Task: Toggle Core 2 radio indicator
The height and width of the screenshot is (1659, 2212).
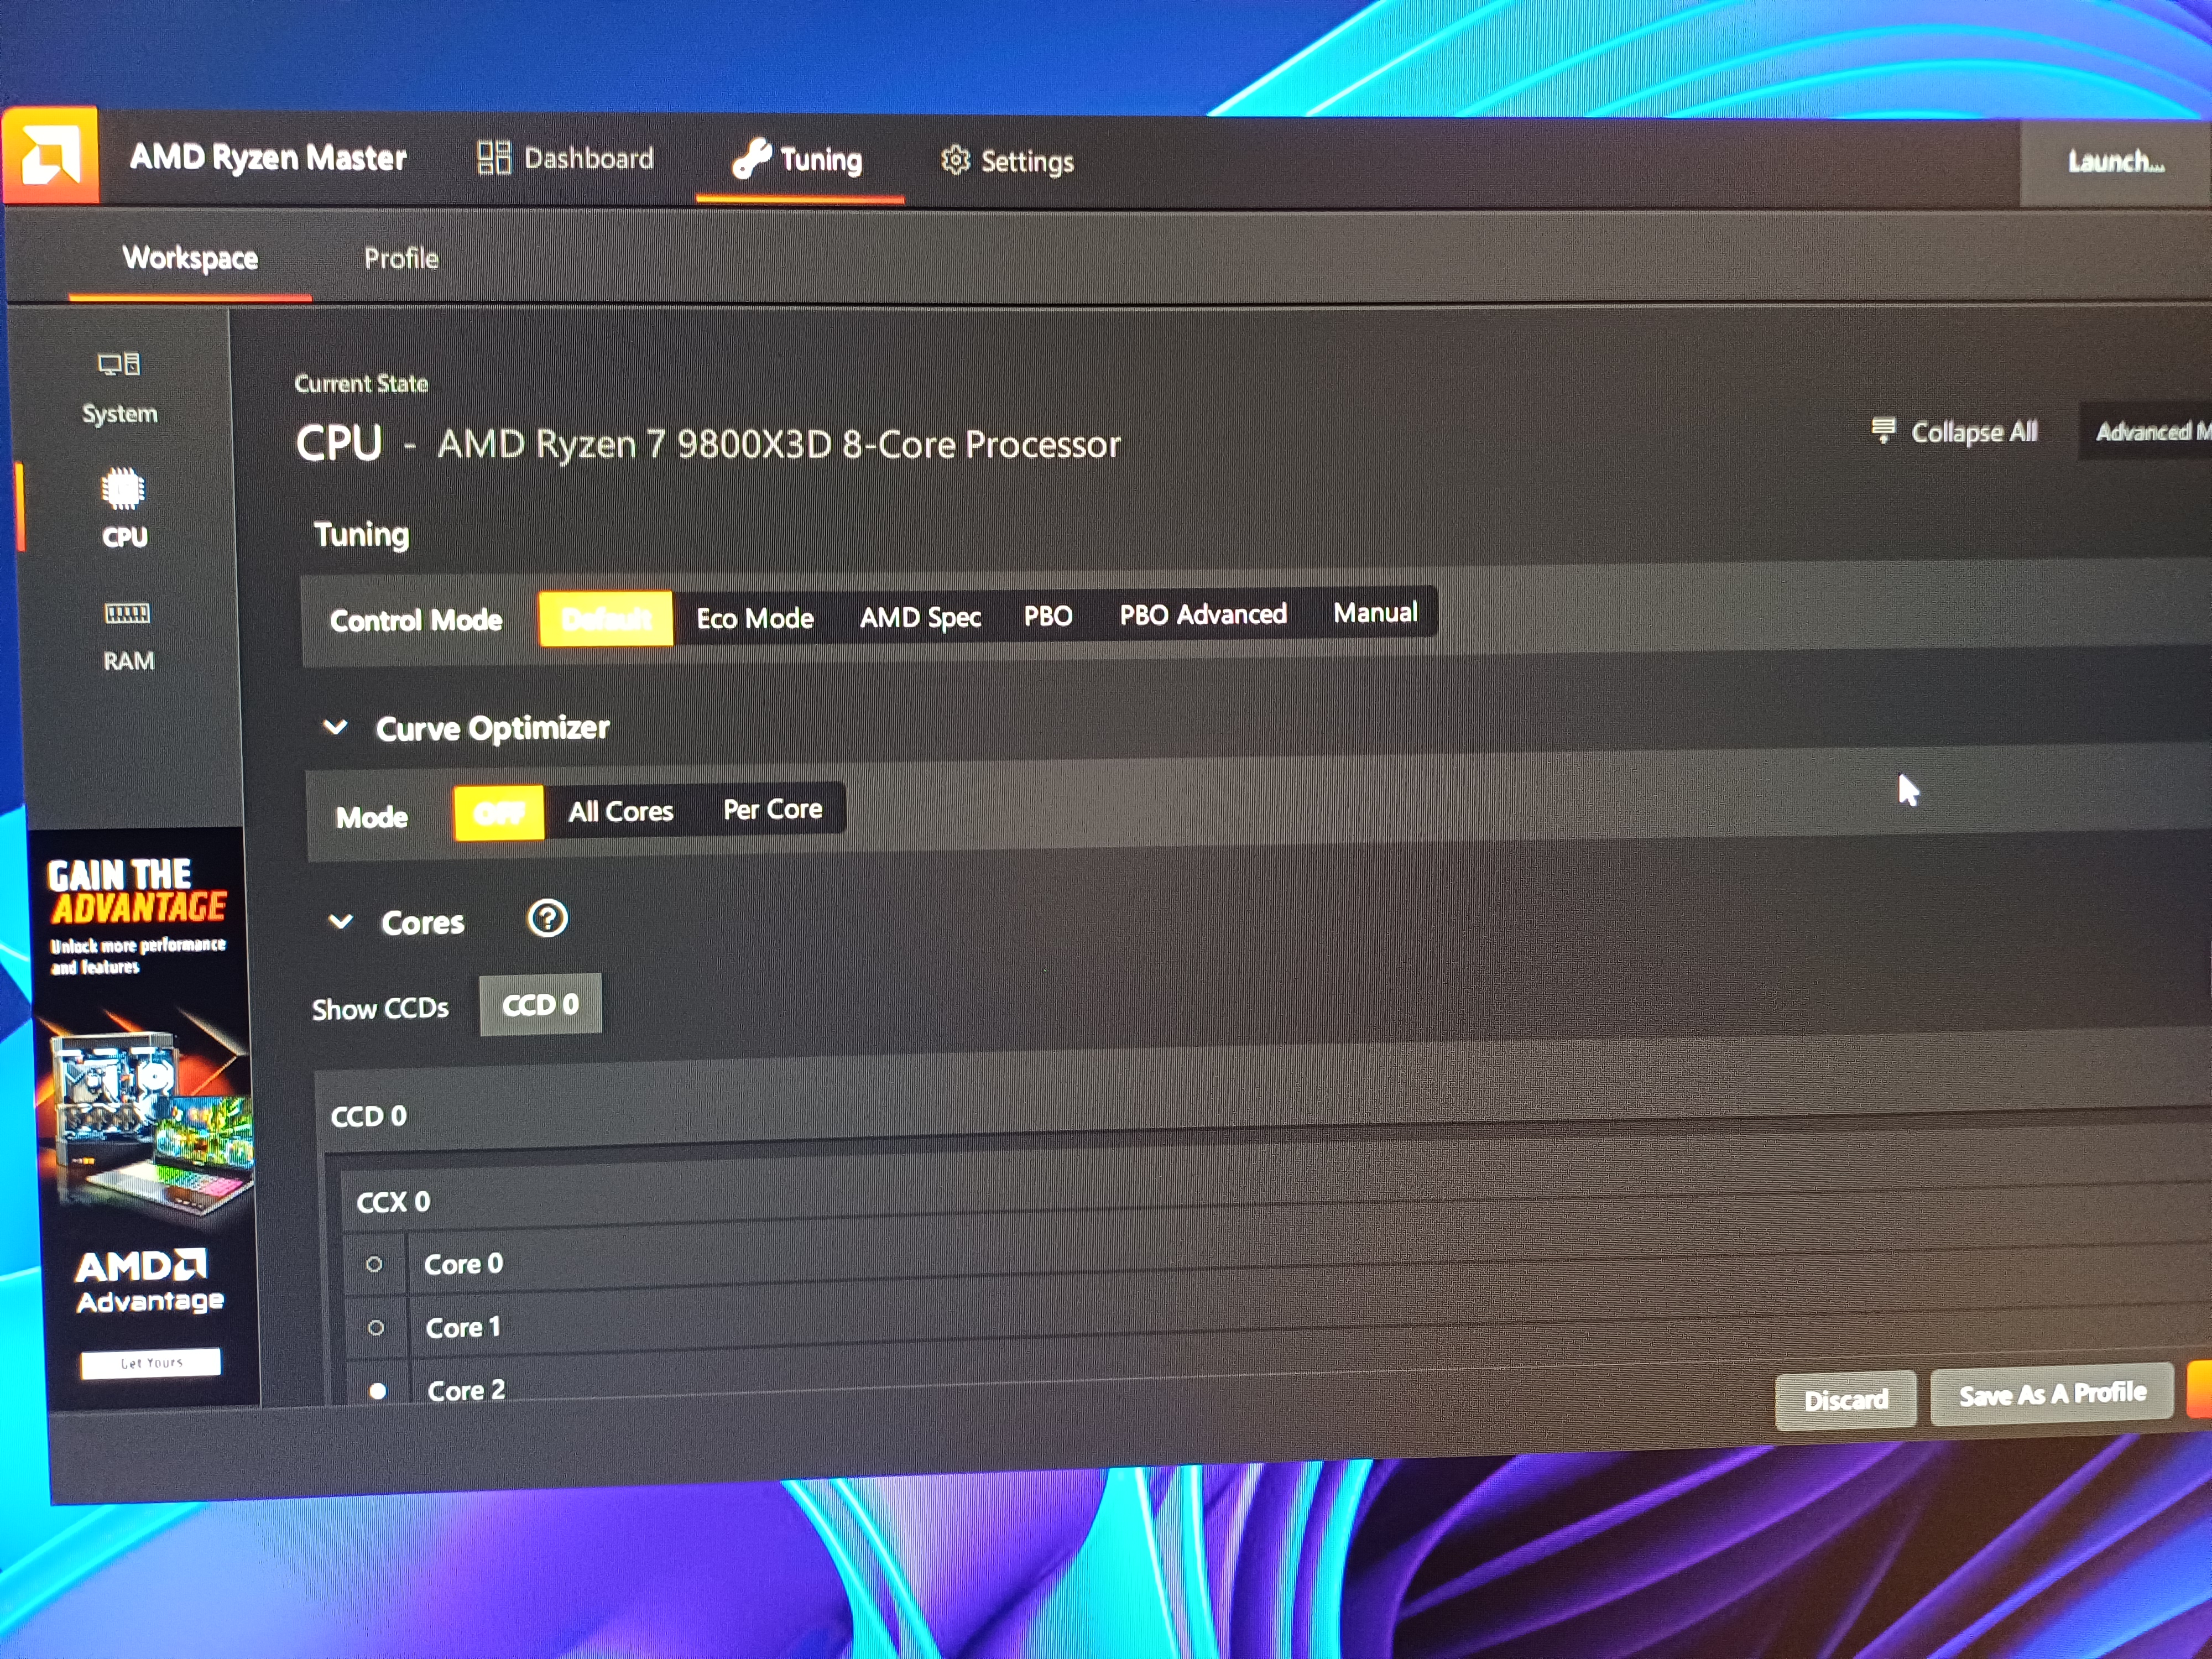Action: [378, 1391]
